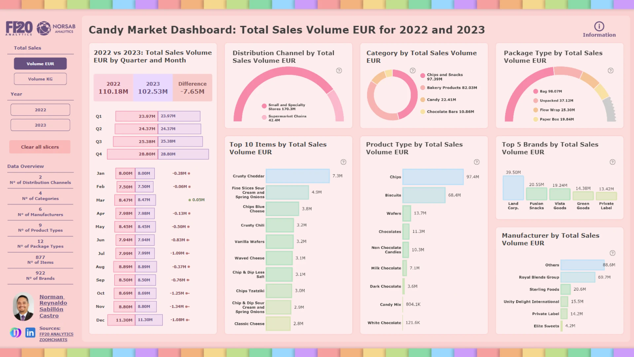Click the FP20 Analytics logo

point(19,28)
